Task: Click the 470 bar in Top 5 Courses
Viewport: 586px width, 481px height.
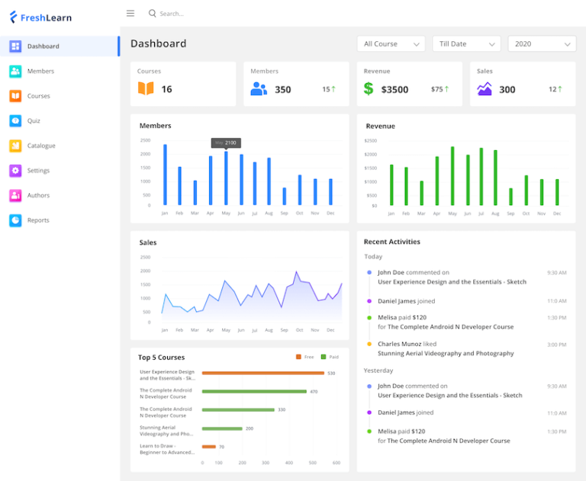Action: [254, 391]
